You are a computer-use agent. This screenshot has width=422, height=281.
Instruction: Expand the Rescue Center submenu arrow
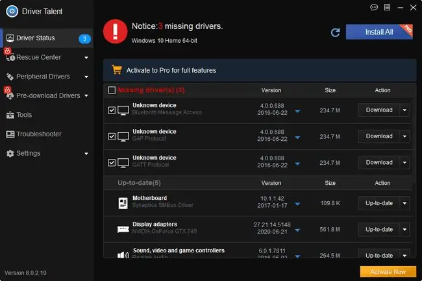click(86, 58)
